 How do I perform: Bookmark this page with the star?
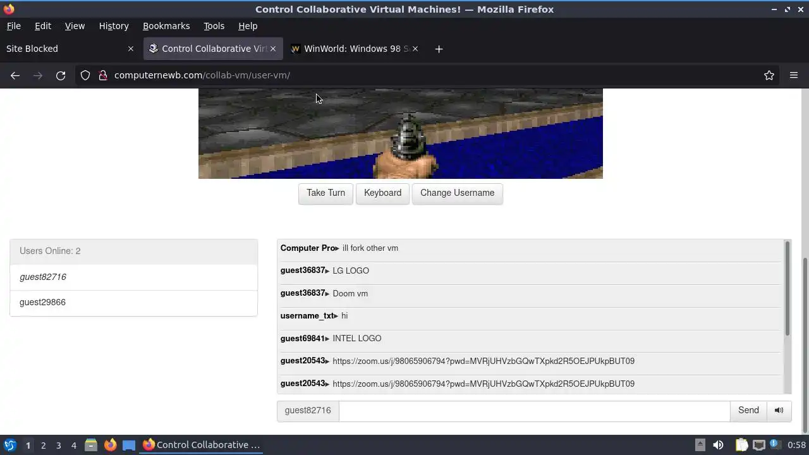pos(769,75)
